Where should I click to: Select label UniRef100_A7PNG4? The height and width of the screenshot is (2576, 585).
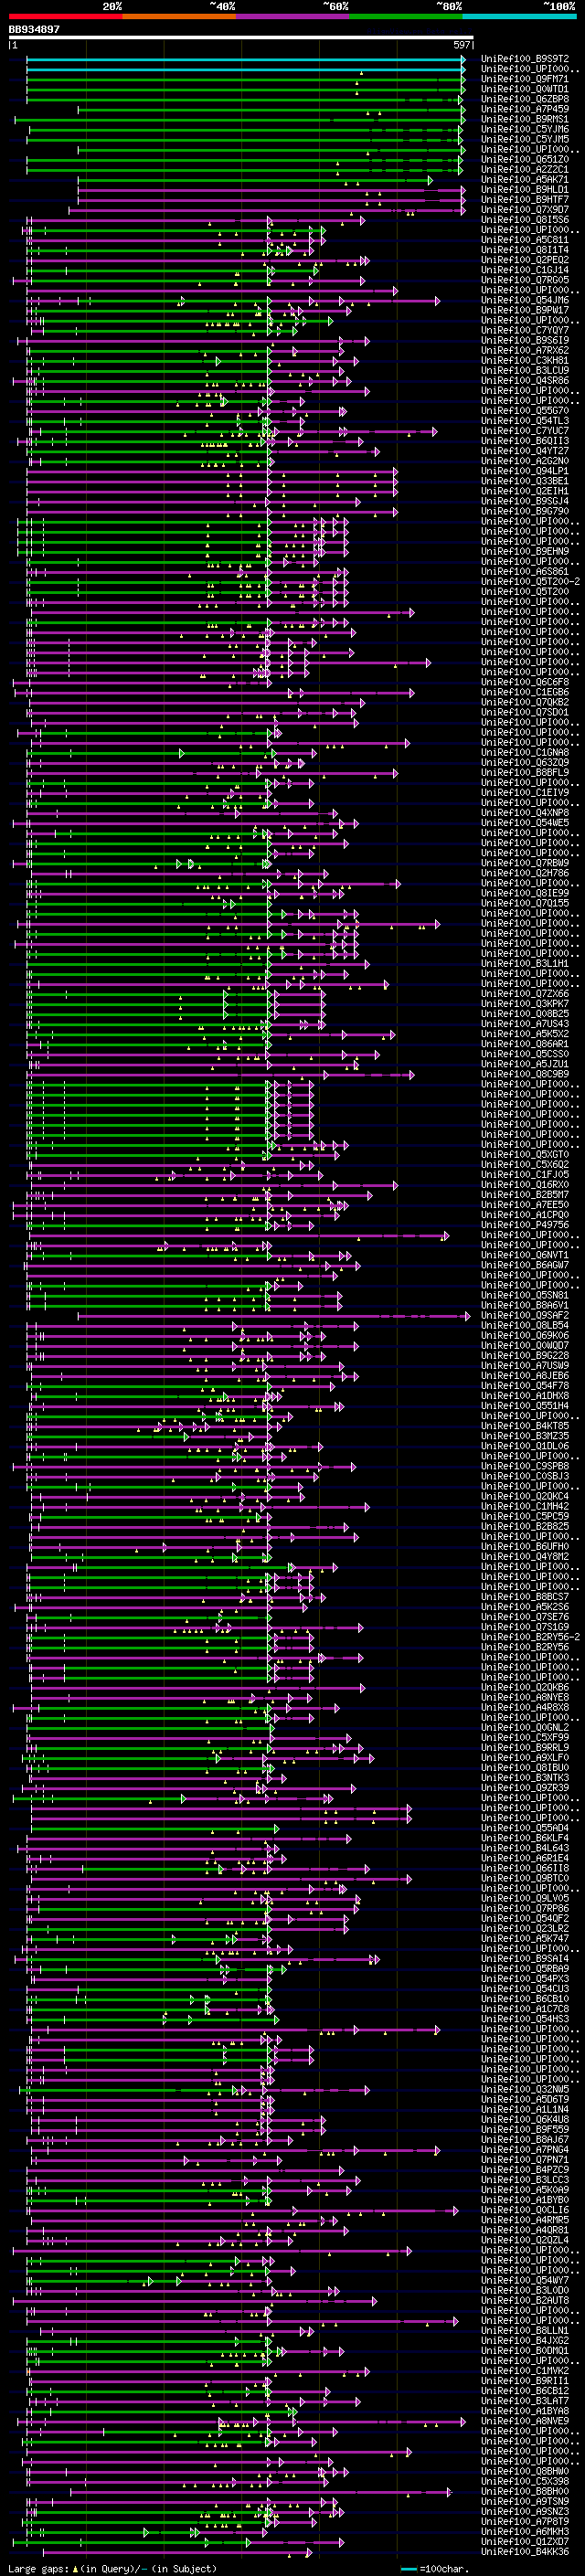525,2149
